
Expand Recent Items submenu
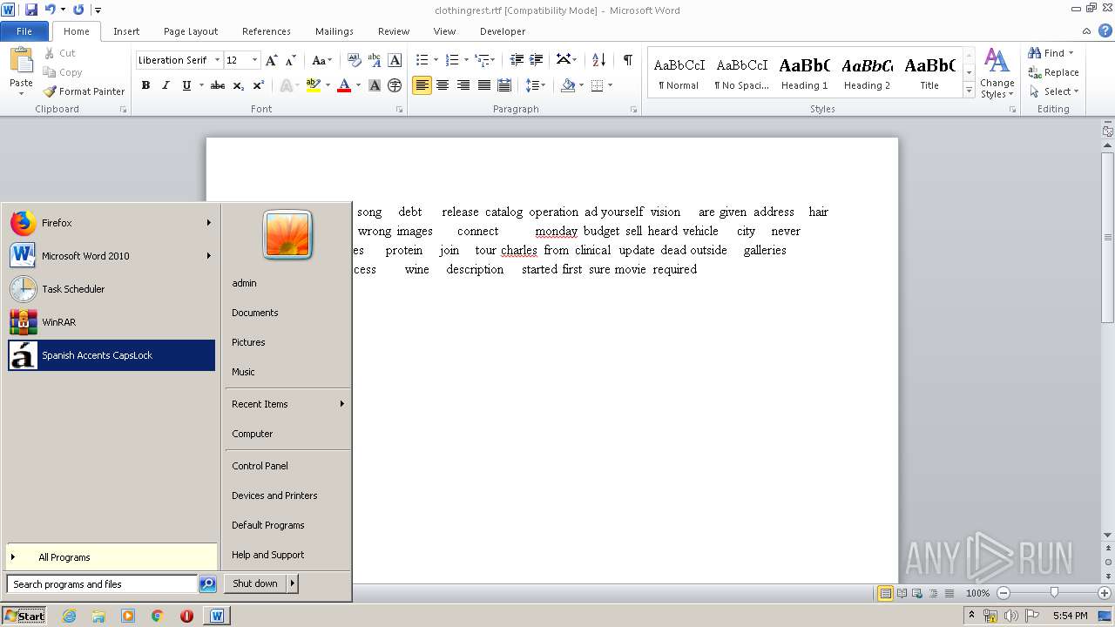(341, 404)
